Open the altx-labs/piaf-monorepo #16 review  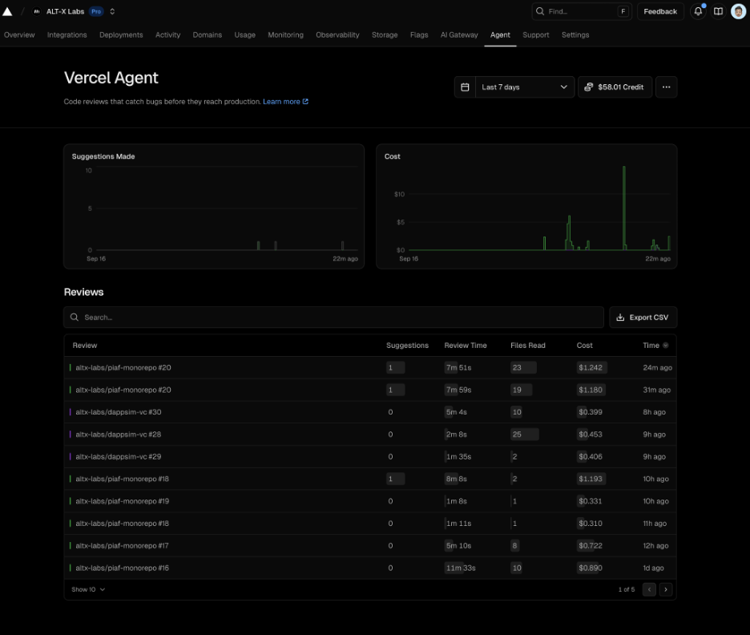point(370,568)
